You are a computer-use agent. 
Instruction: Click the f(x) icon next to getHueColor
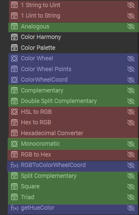pyautogui.click(x=14, y=208)
